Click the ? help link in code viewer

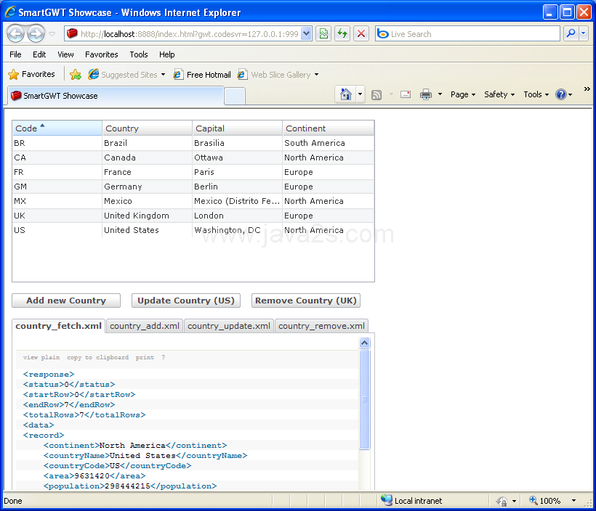tap(163, 357)
